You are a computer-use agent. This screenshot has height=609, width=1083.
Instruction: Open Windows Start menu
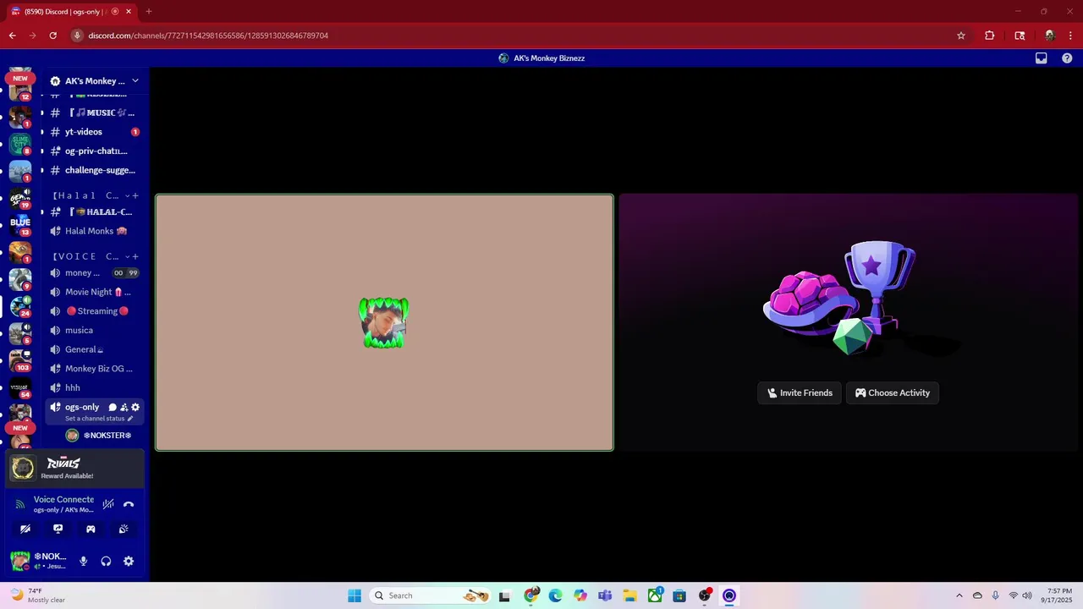point(355,595)
